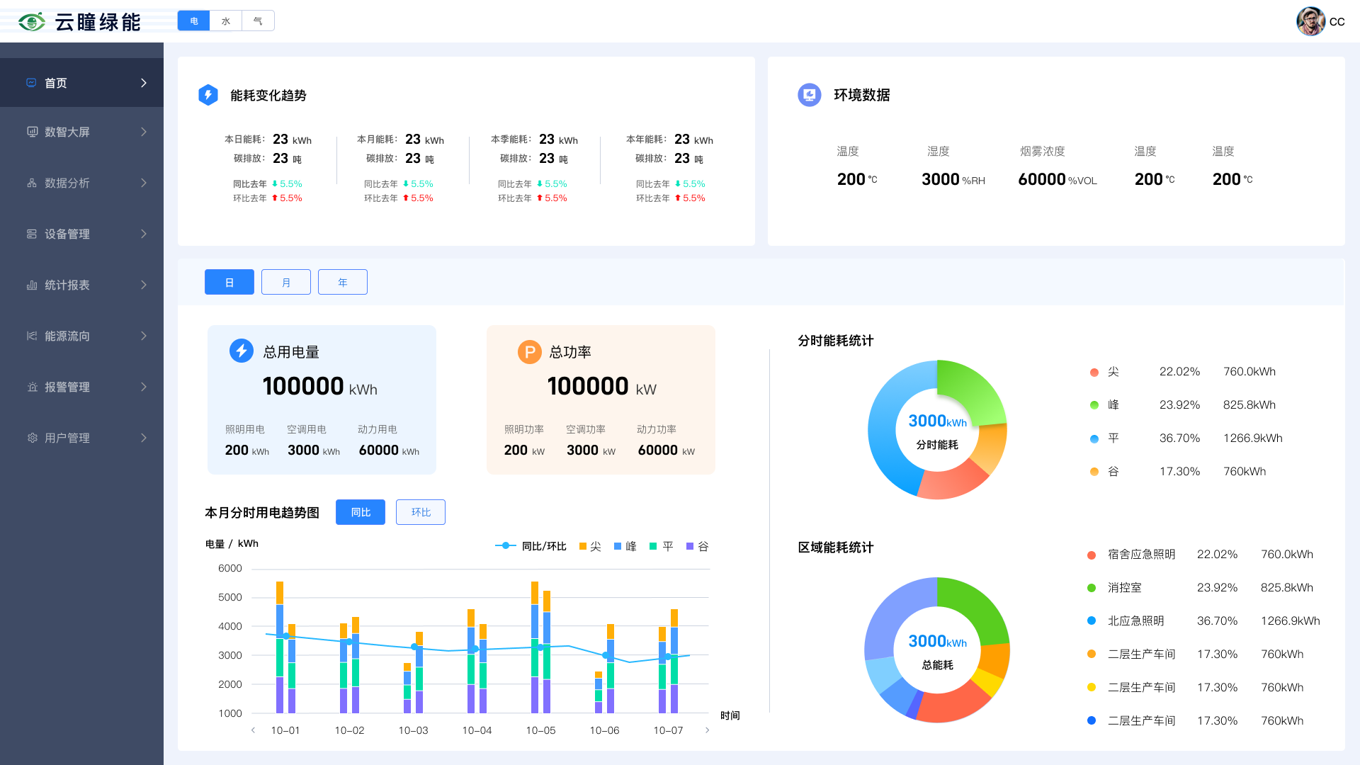Click the 报警管理 alarm icon
The width and height of the screenshot is (1360, 765).
tap(32, 387)
